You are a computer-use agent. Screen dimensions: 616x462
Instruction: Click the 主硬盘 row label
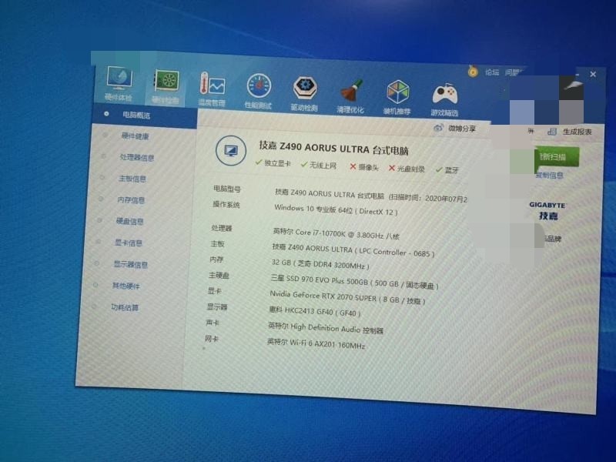click(x=219, y=275)
